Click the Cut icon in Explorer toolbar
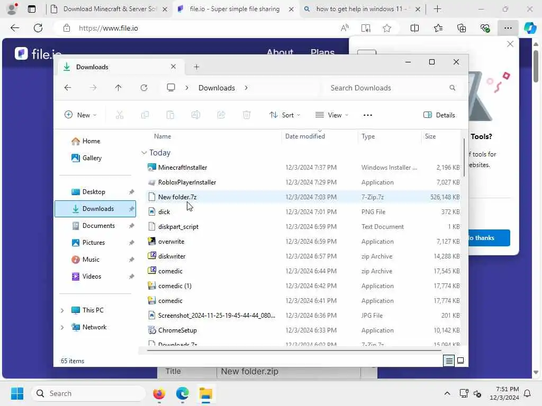 119,115
